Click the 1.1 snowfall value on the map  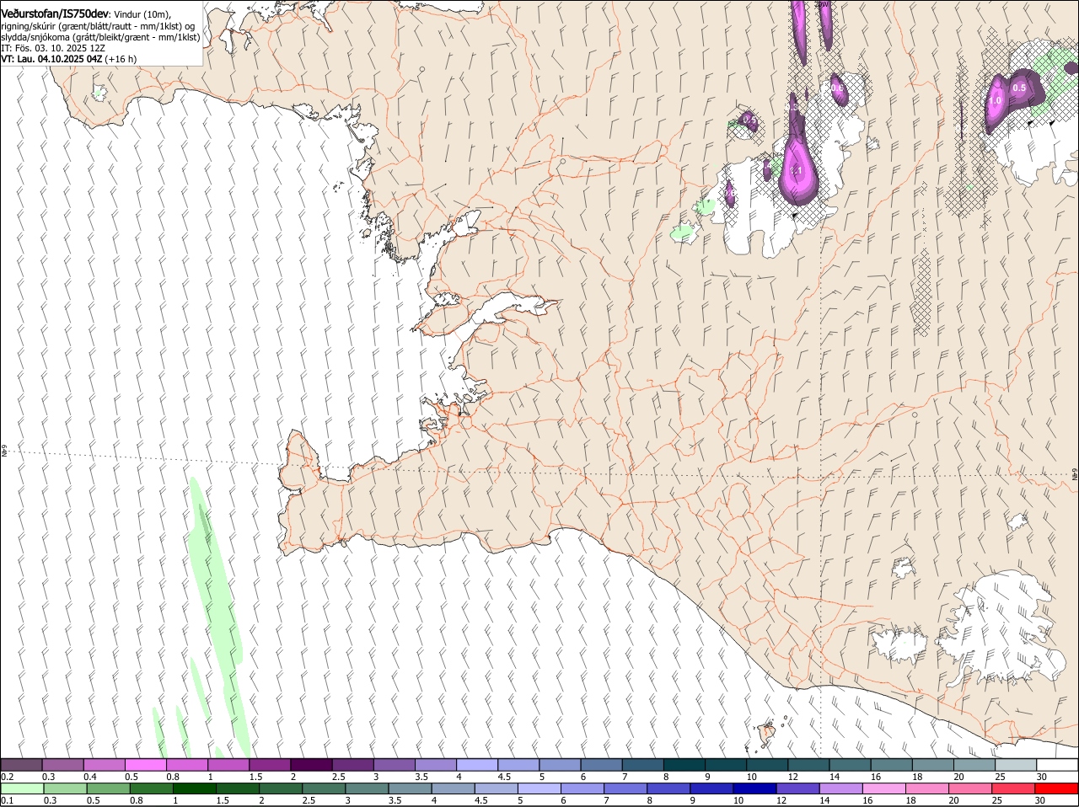(x=797, y=171)
